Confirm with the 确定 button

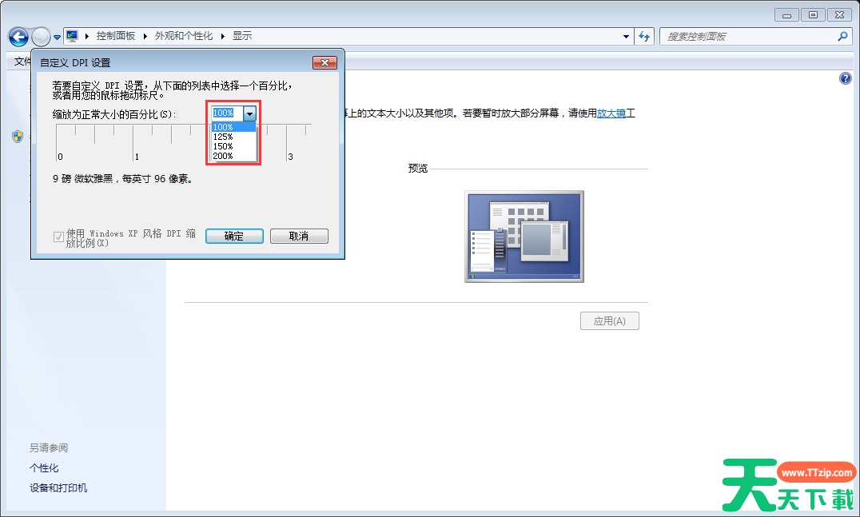click(x=234, y=236)
